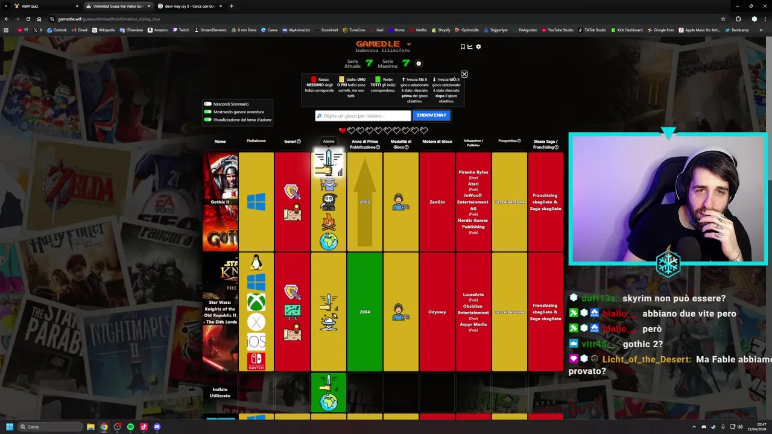
Task: Click the taskbar Cerca search box
Action: tap(50, 427)
